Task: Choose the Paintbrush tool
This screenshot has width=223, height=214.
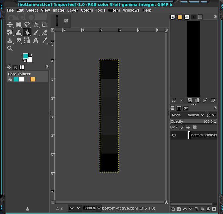Action: pos(36,32)
